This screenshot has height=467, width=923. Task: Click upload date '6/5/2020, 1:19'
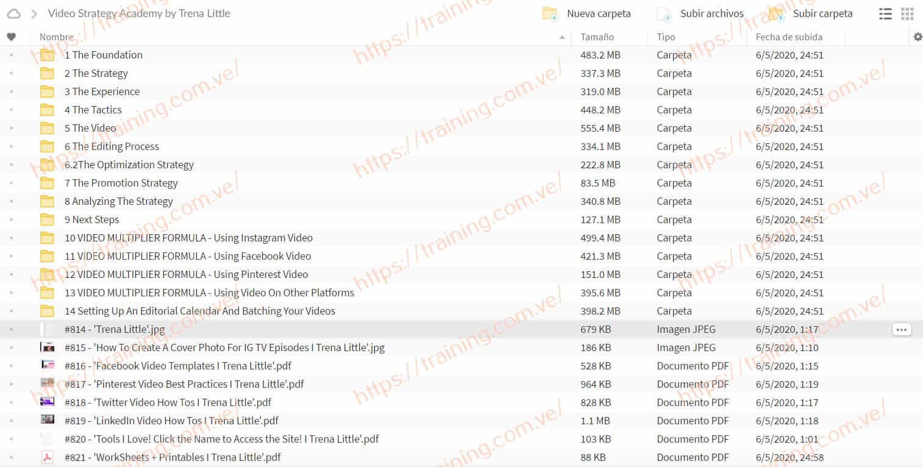pos(787,384)
